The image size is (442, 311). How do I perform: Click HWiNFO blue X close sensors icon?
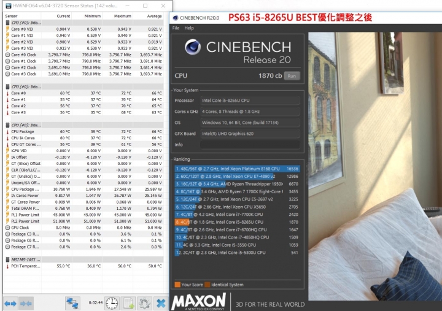click(161, 304)
